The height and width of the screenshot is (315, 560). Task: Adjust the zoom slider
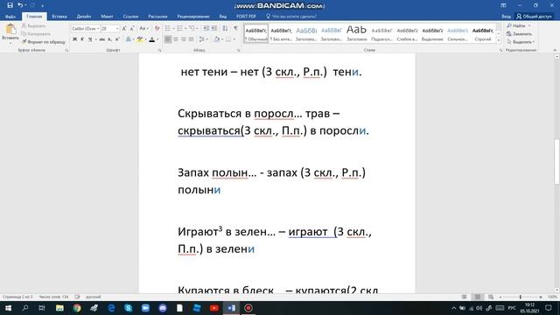[x=521, y=297]
